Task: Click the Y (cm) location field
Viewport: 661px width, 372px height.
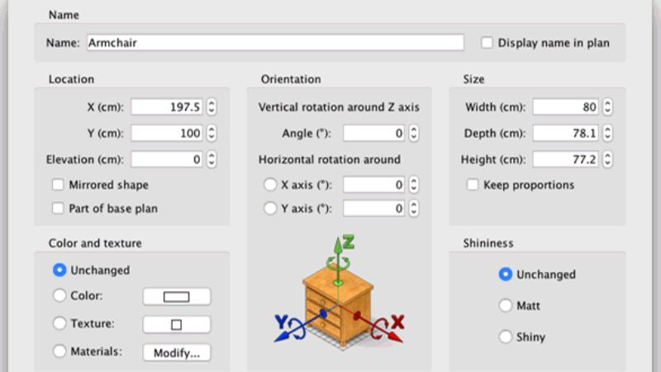Action: [x=167, y=133]
